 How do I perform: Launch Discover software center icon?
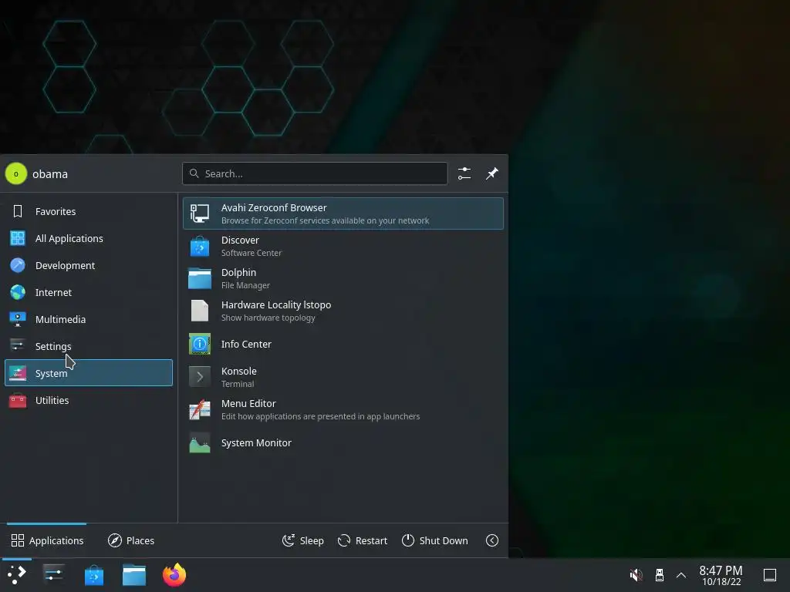click(200, 246)
